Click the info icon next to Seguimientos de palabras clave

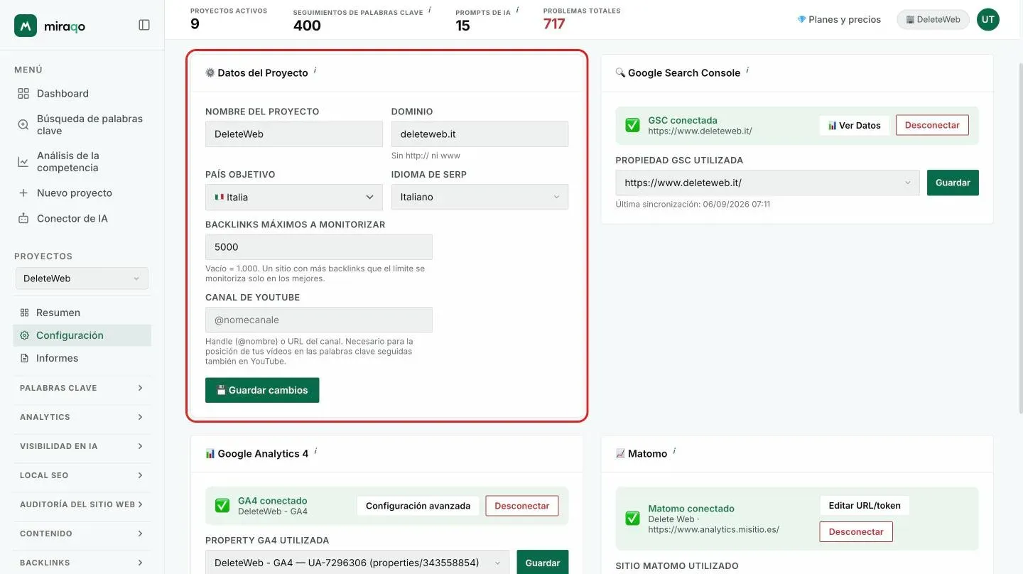[x=430, y=10]
